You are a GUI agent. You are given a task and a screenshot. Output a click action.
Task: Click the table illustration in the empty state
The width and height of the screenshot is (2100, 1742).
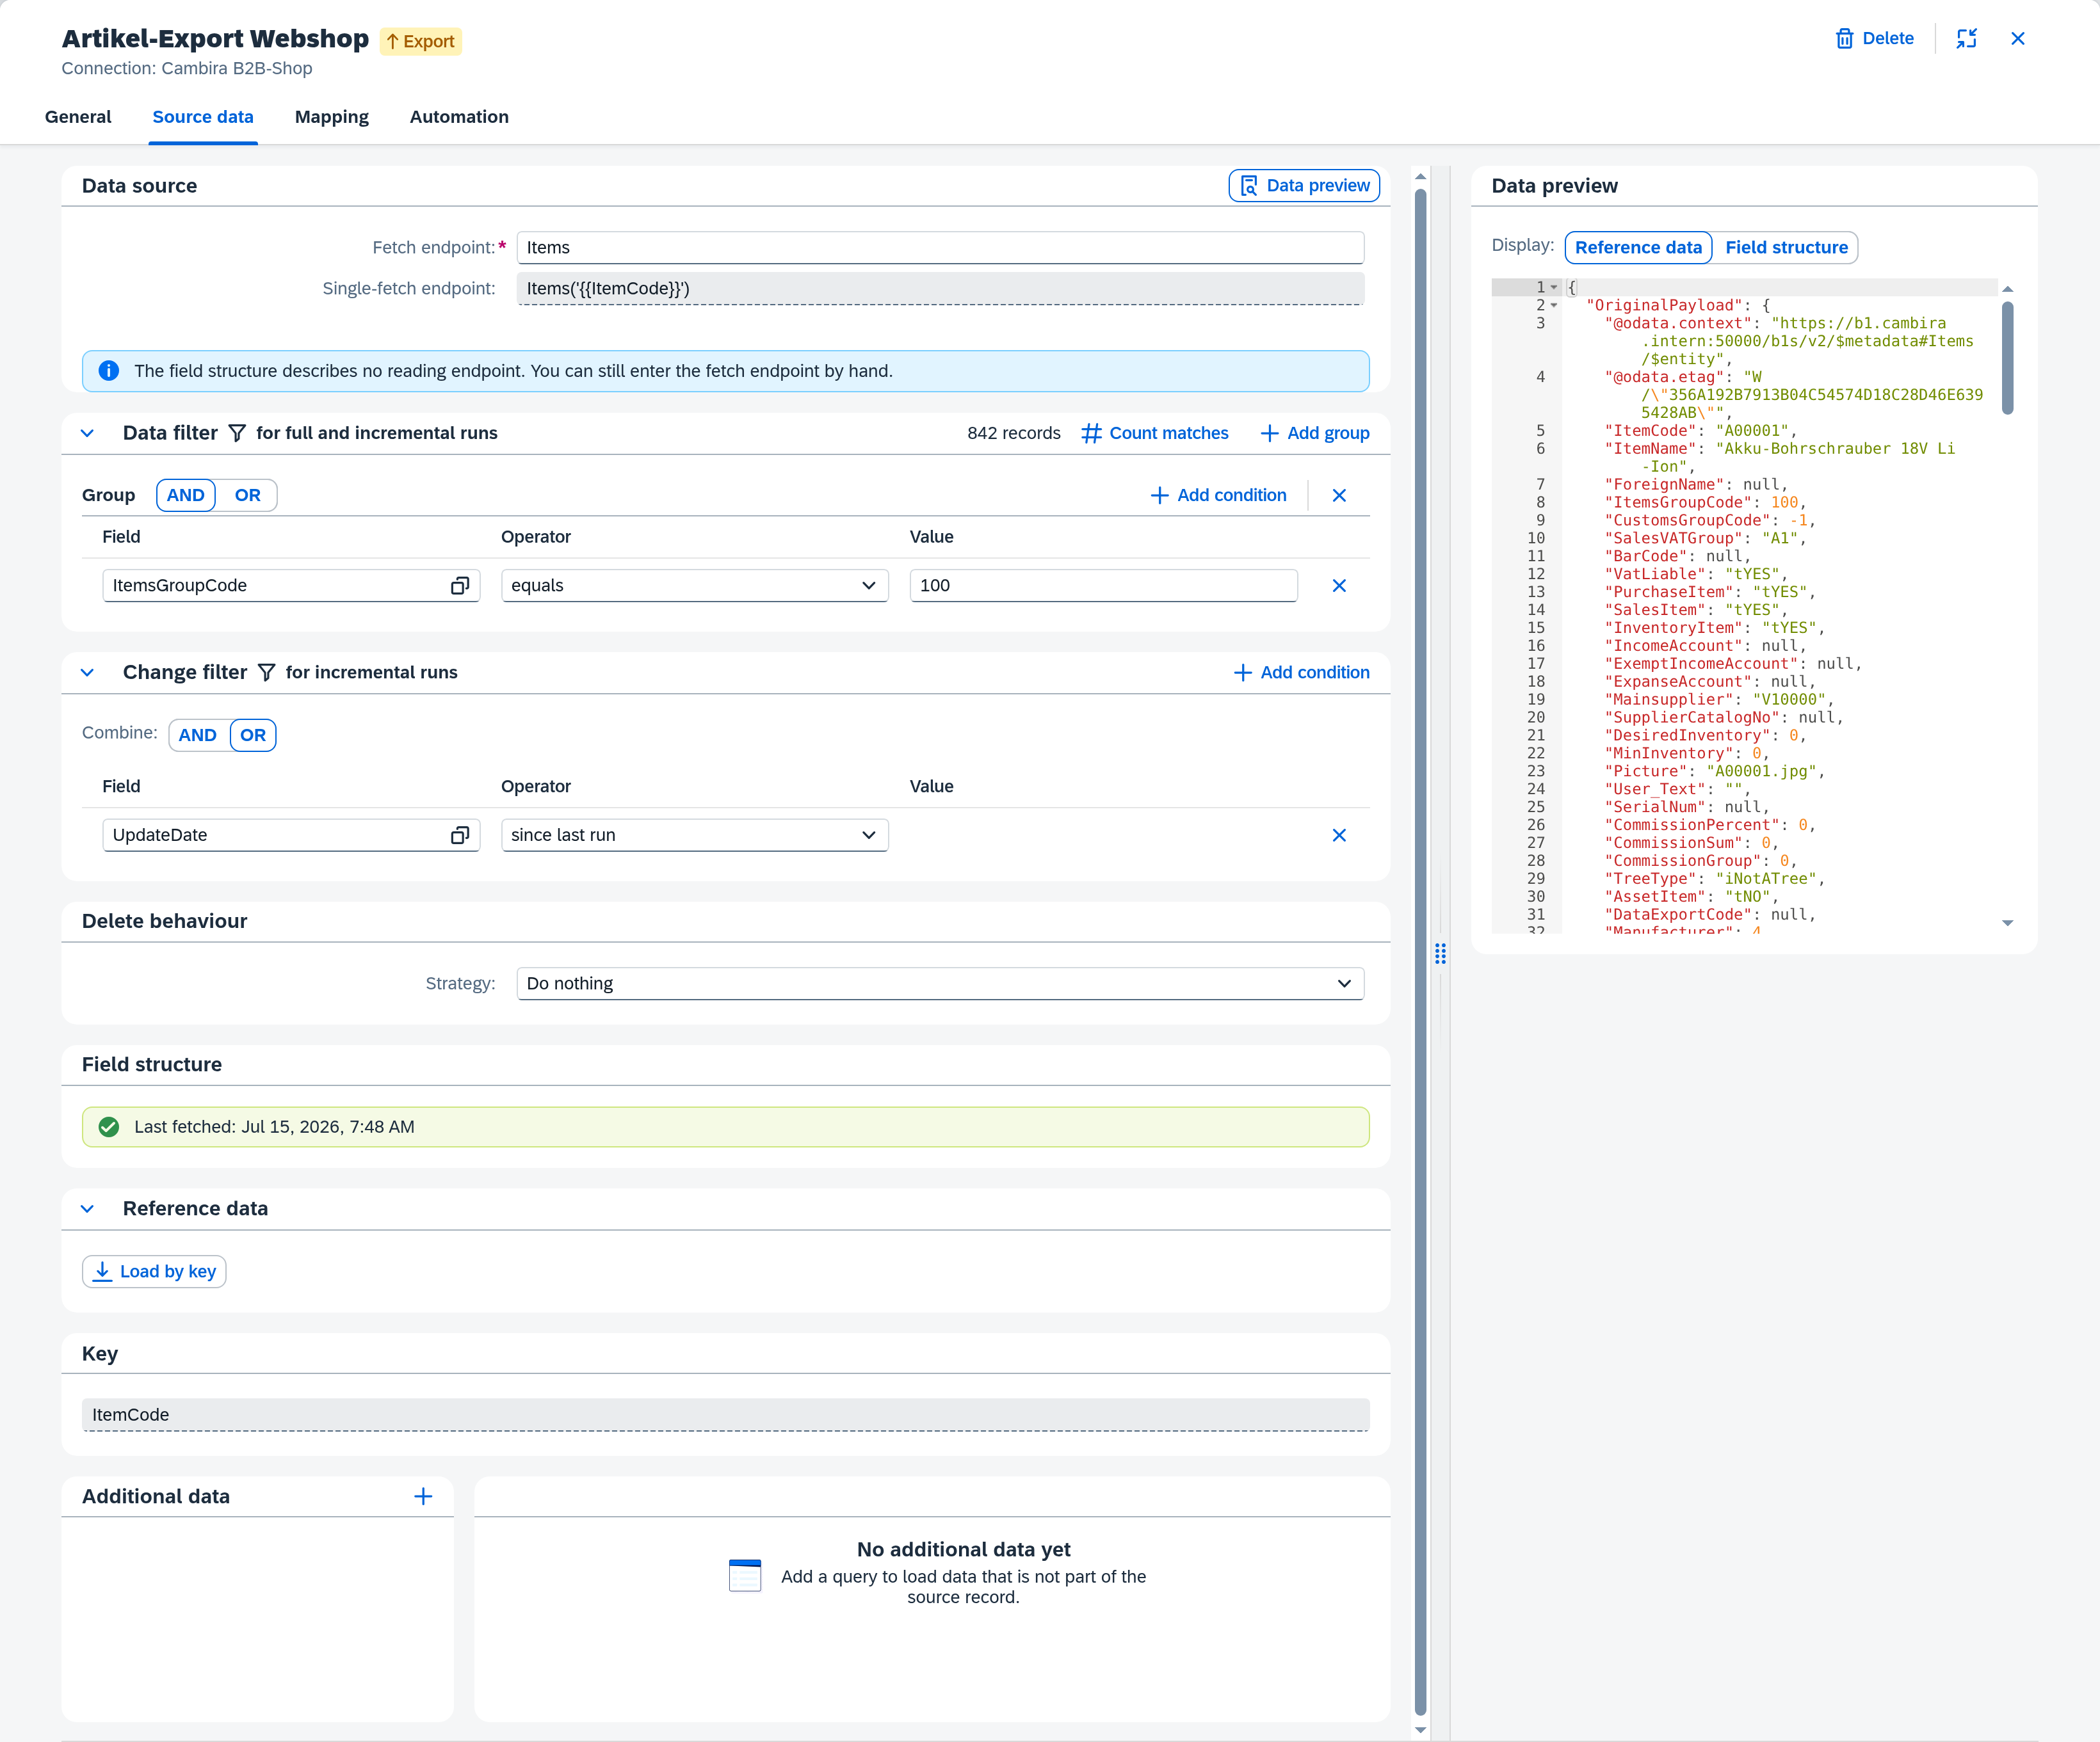(745, 1574)
